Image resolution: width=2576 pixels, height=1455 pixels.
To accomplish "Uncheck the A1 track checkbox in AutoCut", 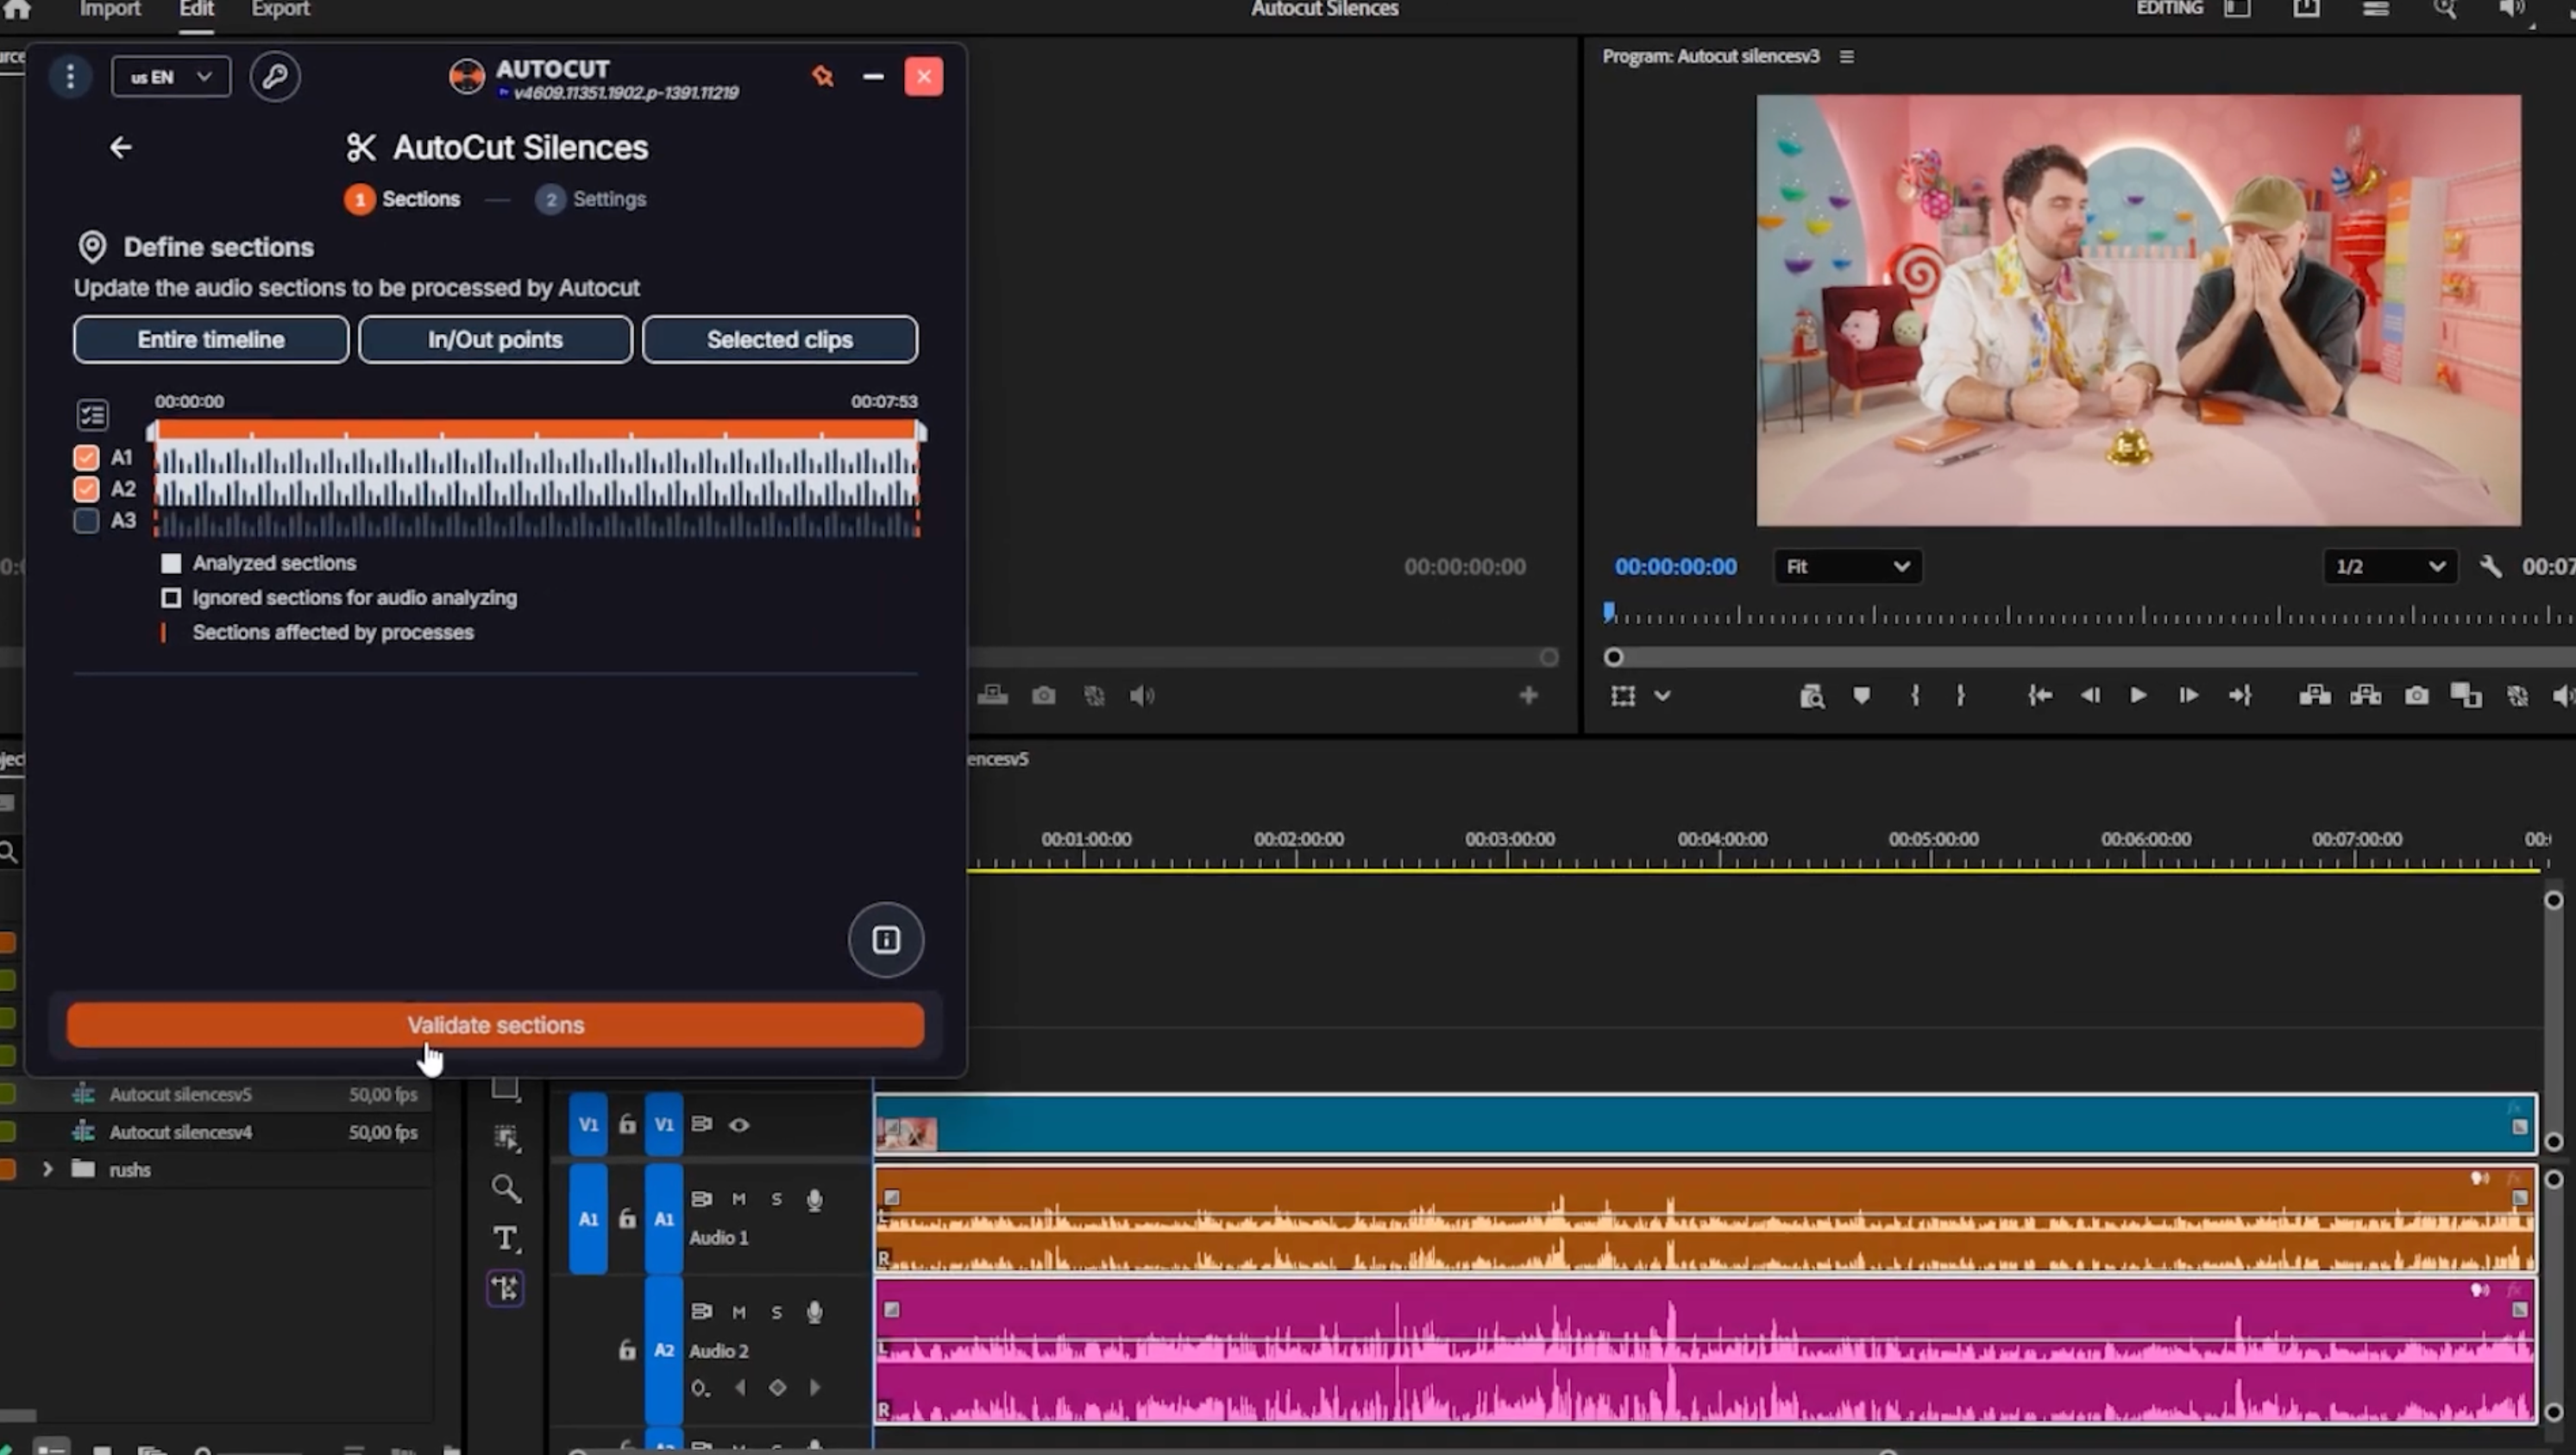I will [x=87, y=457].
